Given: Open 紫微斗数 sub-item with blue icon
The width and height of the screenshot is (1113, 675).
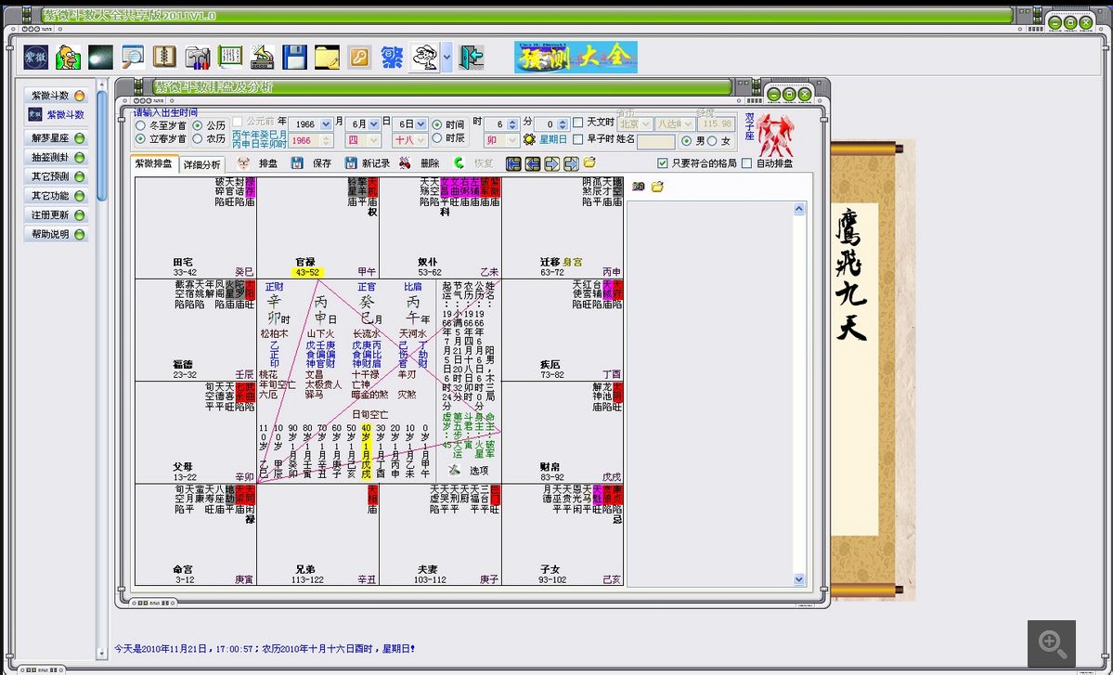Looking at the screenshot, I should pos(57,114).
